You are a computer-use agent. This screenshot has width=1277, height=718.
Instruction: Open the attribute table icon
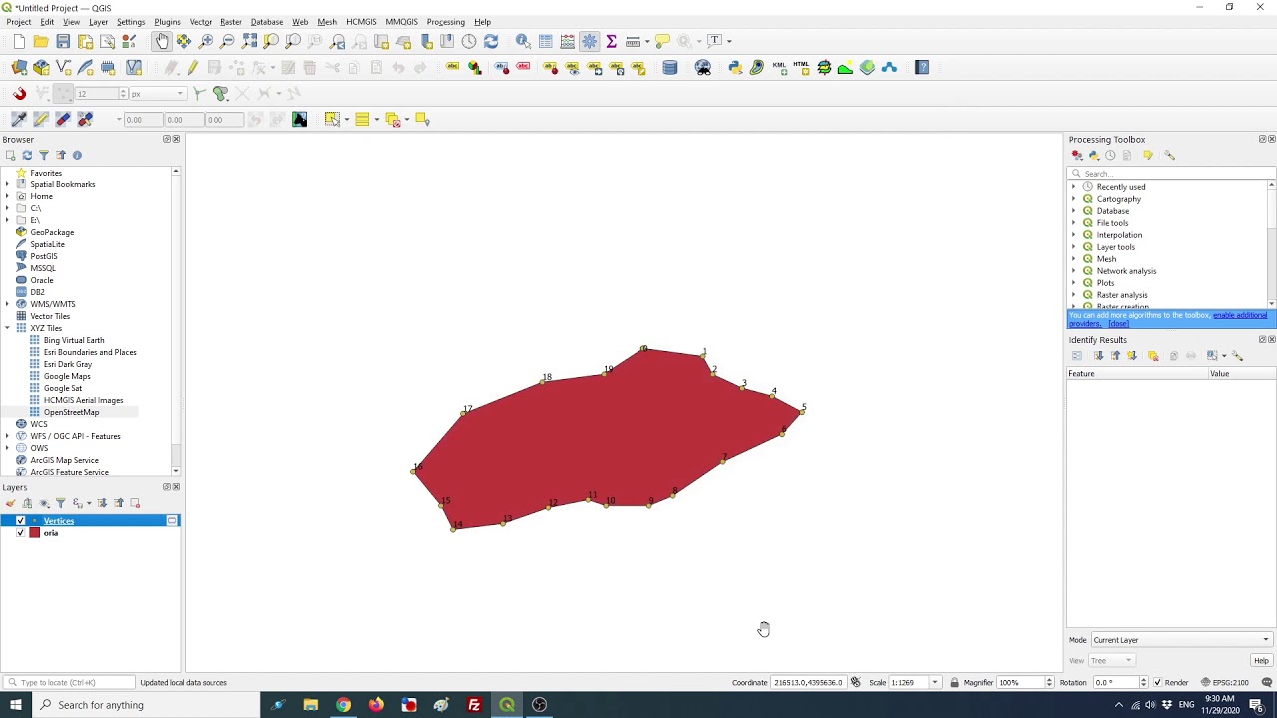(546, 41)
